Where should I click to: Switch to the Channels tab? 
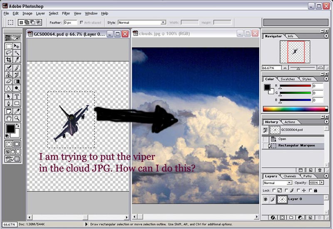click(290, 176)
